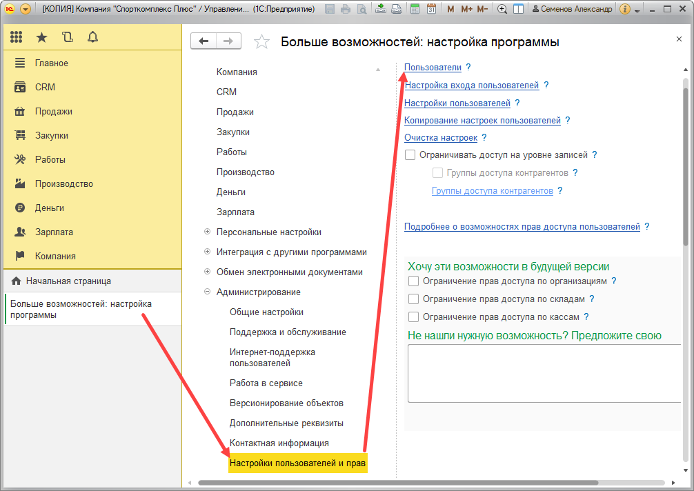The height and width of the screenshot is (491, 694).
Task: Go back with the left arrow button
Action: coord(204,41)
